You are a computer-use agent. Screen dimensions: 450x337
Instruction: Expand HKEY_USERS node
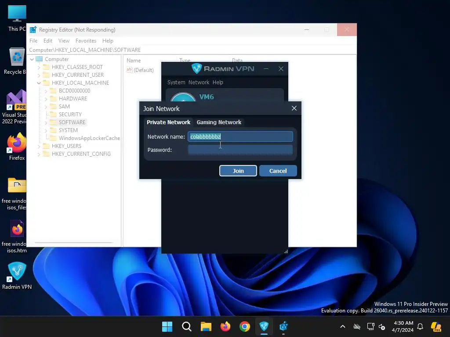(x=39, y=146)
